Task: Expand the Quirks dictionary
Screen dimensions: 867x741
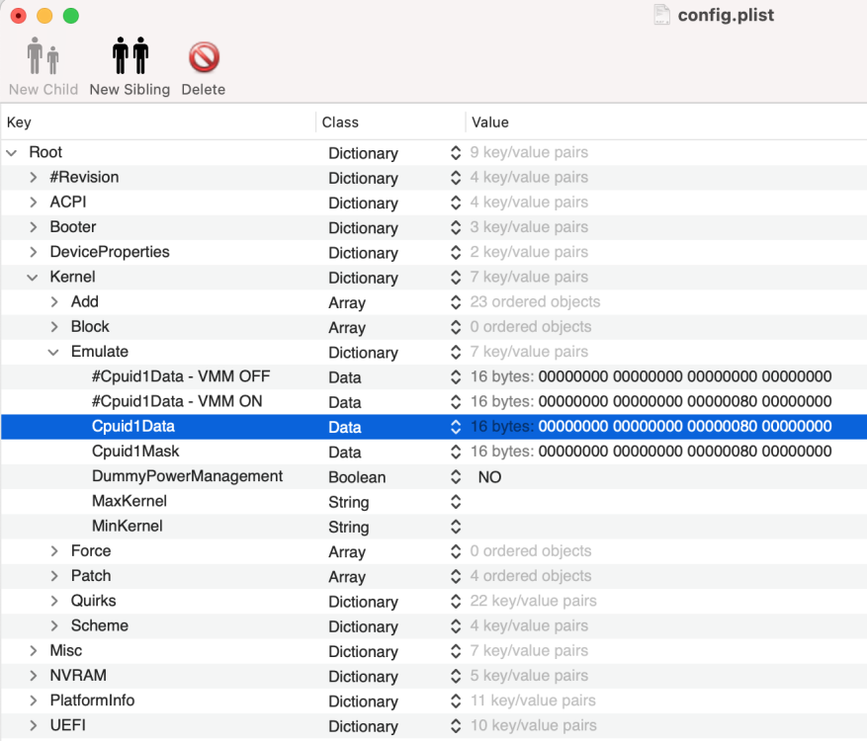Action: (54, 601)
